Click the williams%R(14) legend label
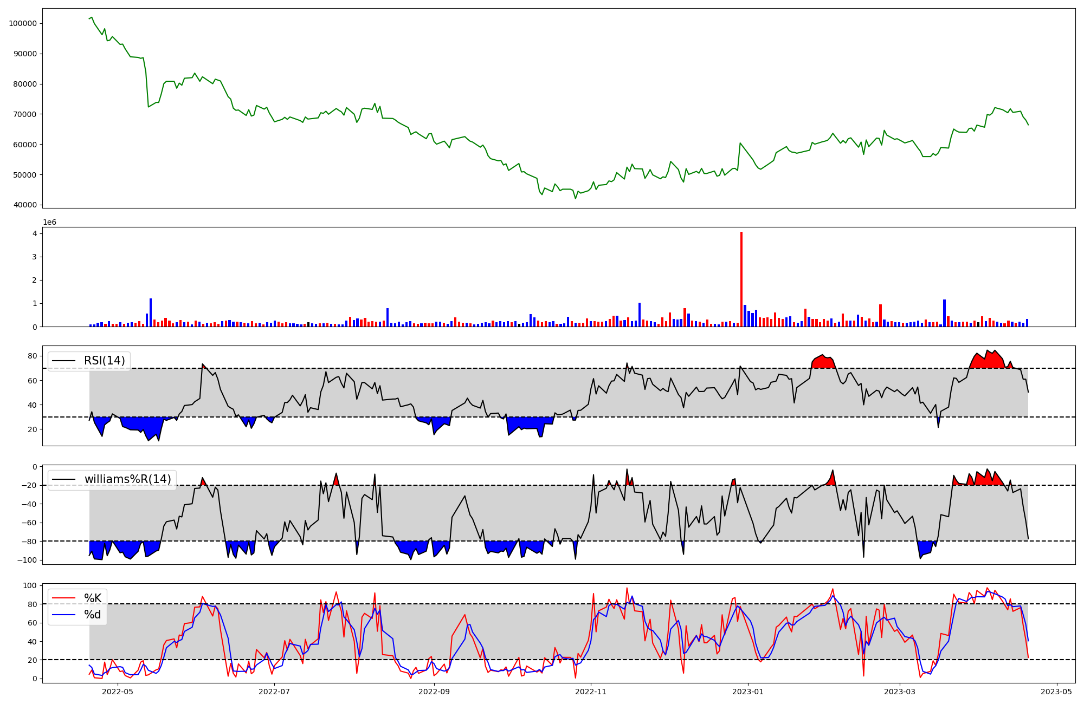 [127, 479]
